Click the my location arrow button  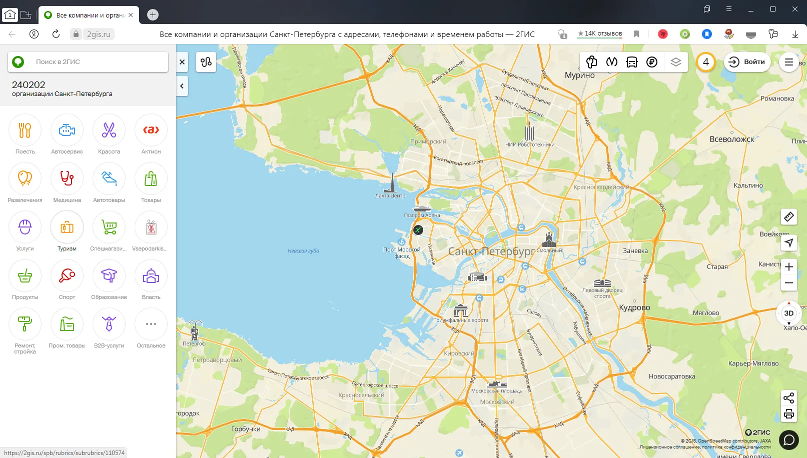point(789,243)
